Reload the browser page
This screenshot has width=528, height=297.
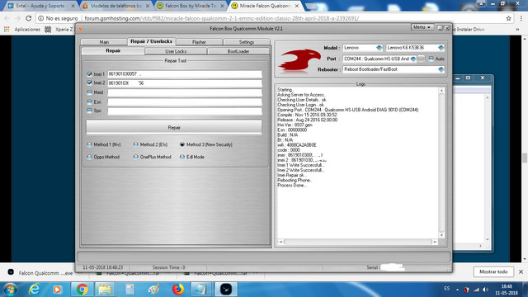click(29, 18)
